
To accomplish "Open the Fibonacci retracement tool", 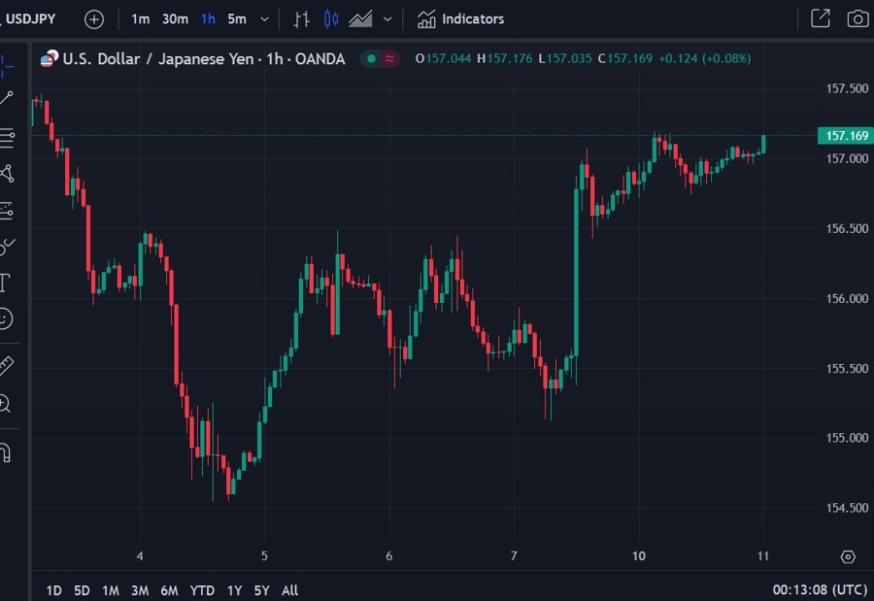I will (x=7, y=138).
